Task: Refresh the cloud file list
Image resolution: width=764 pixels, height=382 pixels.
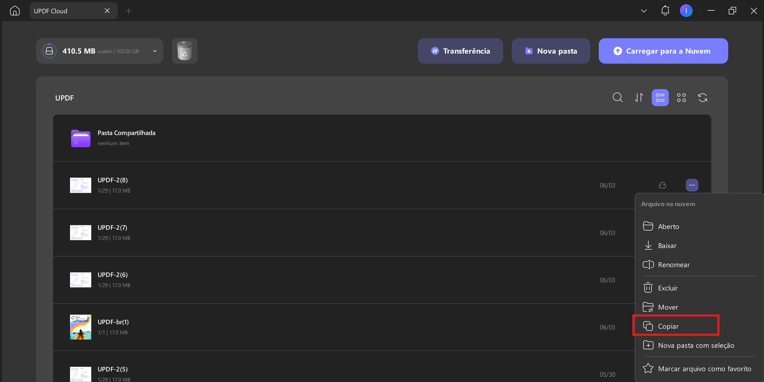Action: click(x=703, y=98)
